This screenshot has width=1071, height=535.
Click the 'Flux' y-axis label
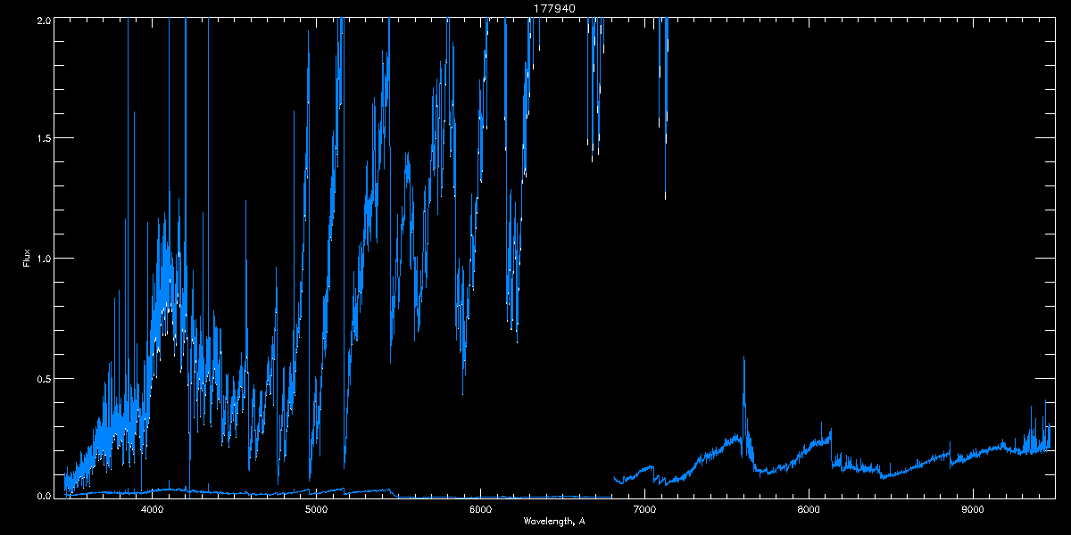[x=27, y=259]
